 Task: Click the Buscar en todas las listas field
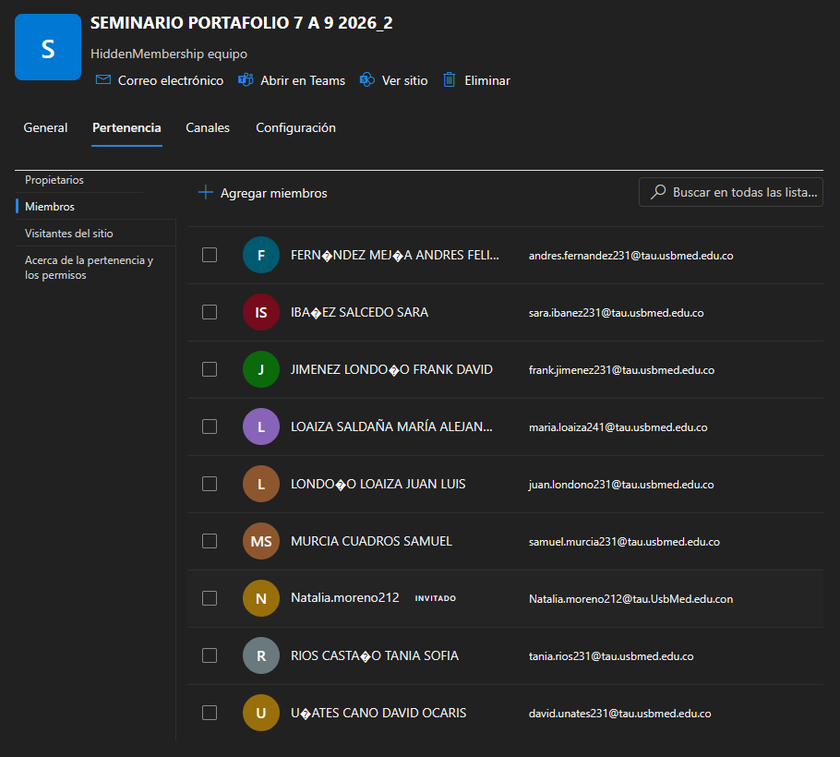(731, 192)
